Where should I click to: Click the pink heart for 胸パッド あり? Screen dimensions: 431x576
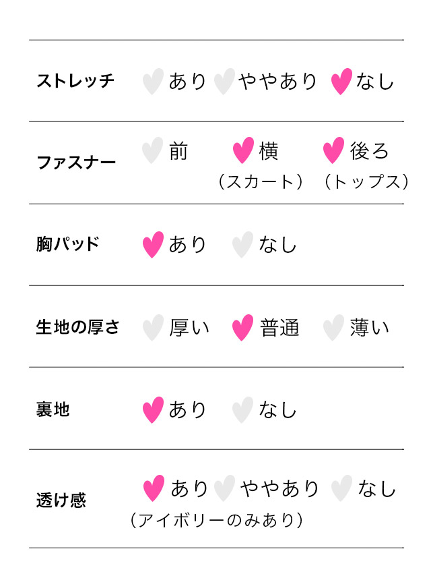[x=153, y=245]
